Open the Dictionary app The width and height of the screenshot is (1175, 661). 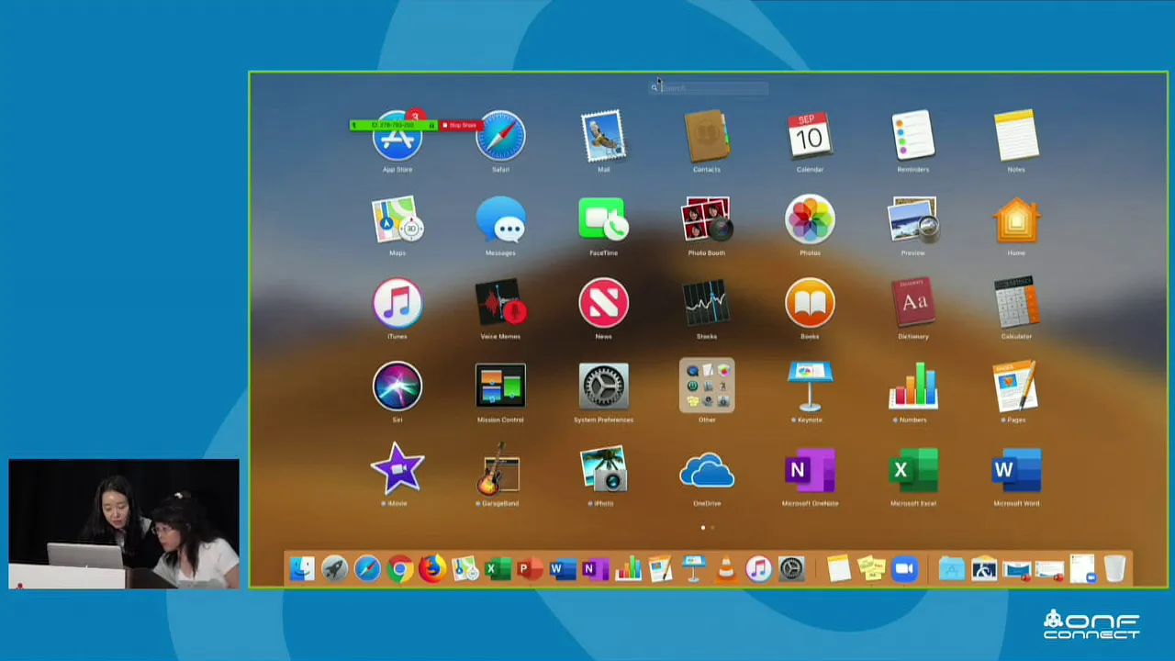912,304
